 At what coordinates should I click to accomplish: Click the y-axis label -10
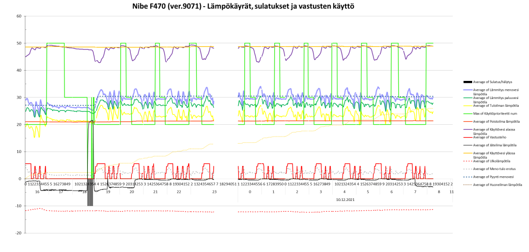pos(19,206)
